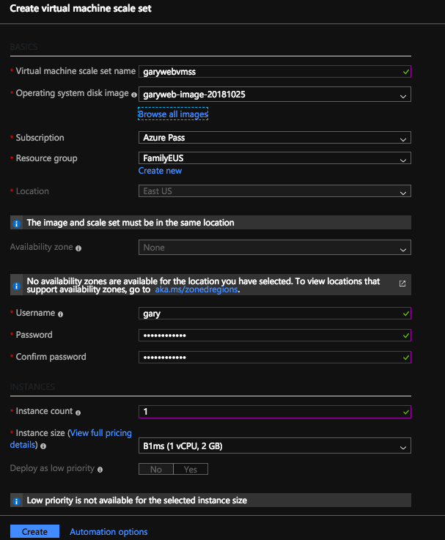Screen dimensions: 445x540
Task: Set Deploy as low priority to Yes
Action: tap(191, 469)
